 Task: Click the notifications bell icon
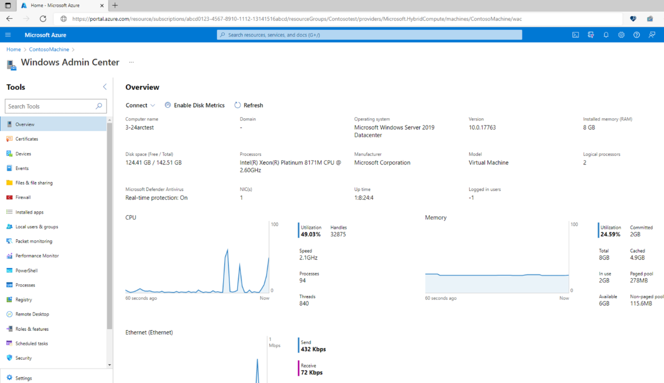point(606,35)
